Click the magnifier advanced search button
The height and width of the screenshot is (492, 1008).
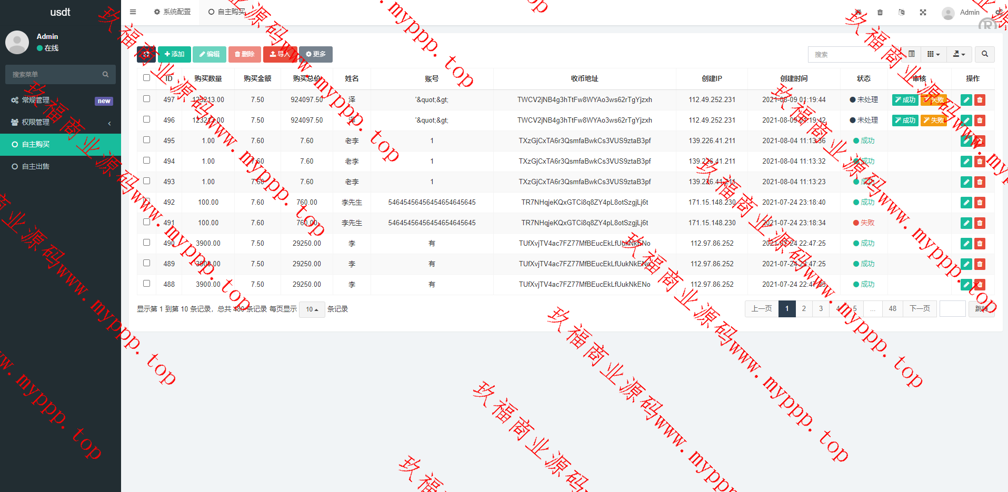[984, 54]
